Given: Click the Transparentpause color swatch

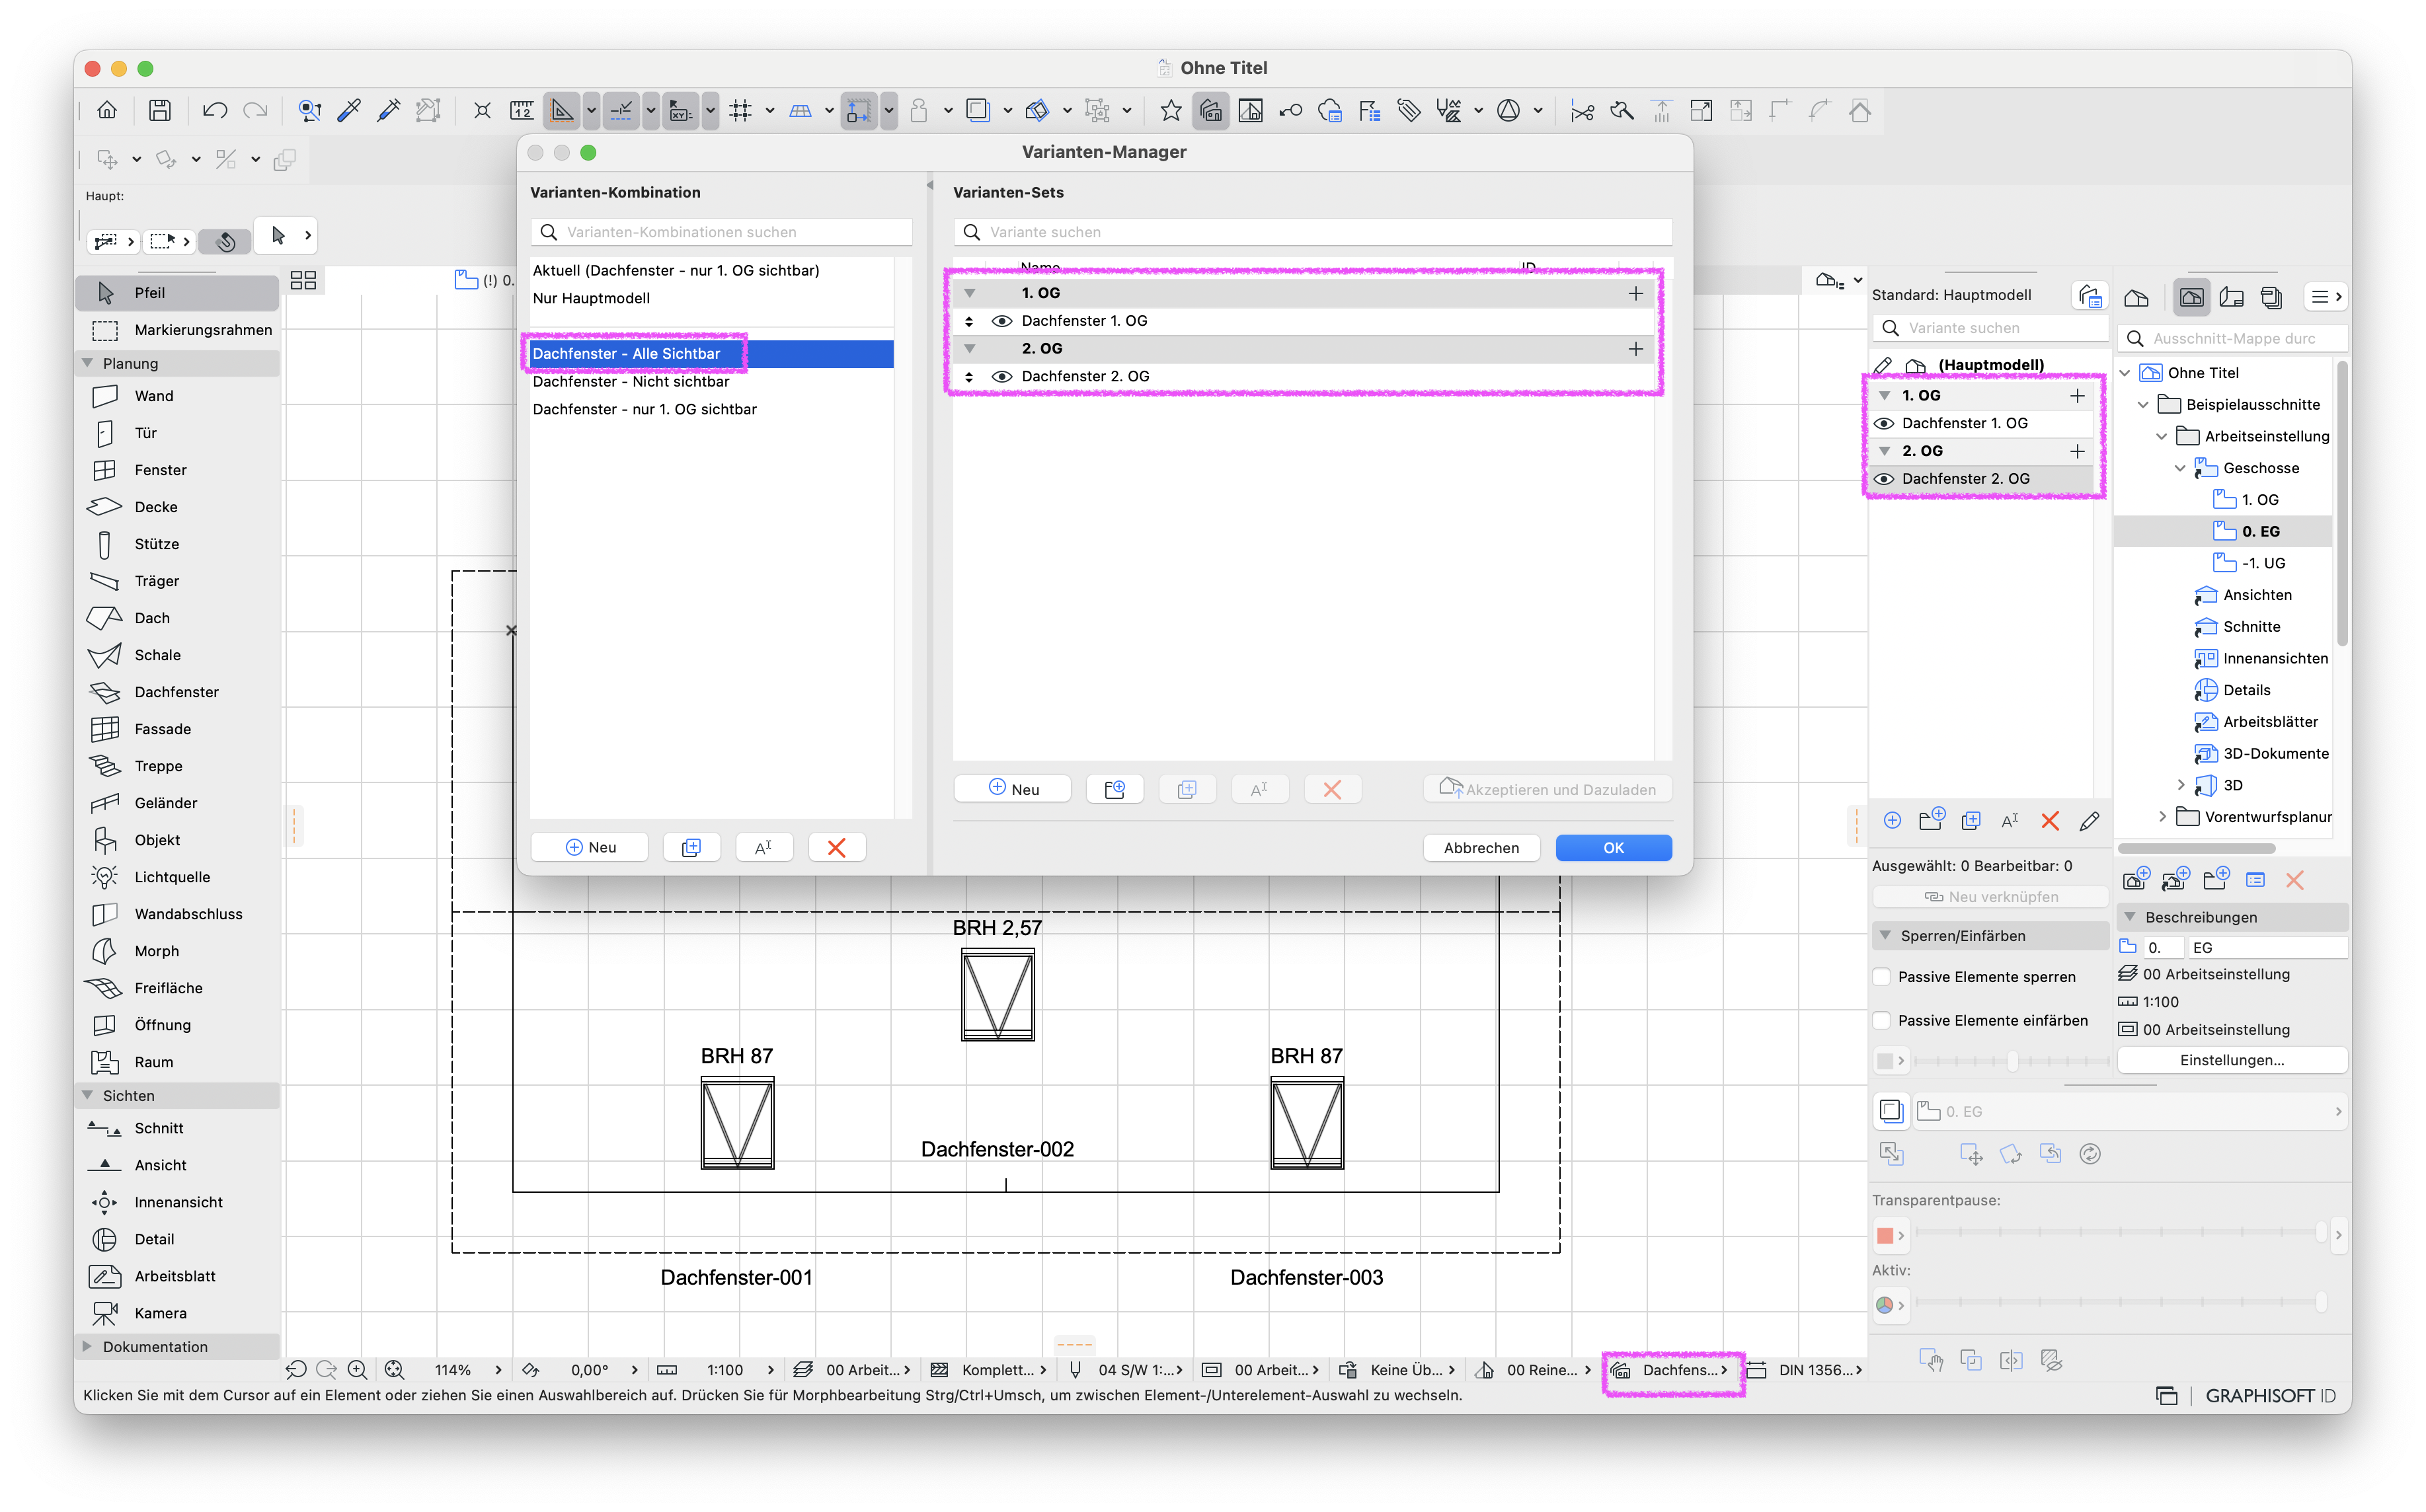Looking at the screenshot, I should pyautogui.click(x=1885, y=1236).
